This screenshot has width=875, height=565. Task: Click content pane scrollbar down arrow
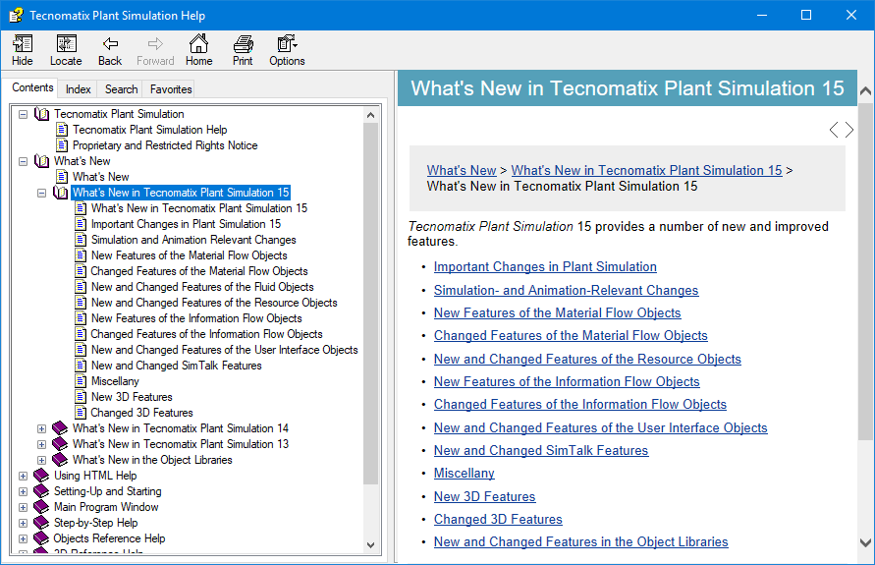865,542
